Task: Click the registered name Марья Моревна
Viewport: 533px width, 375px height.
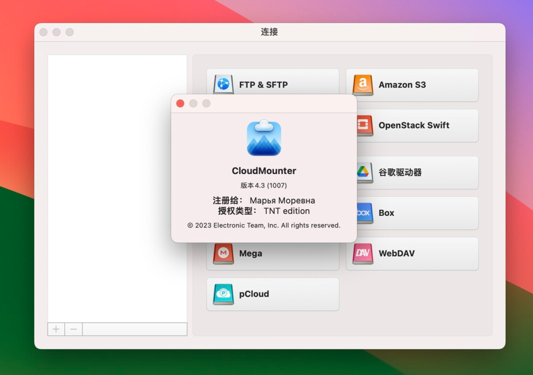Action: pos(282,201)
